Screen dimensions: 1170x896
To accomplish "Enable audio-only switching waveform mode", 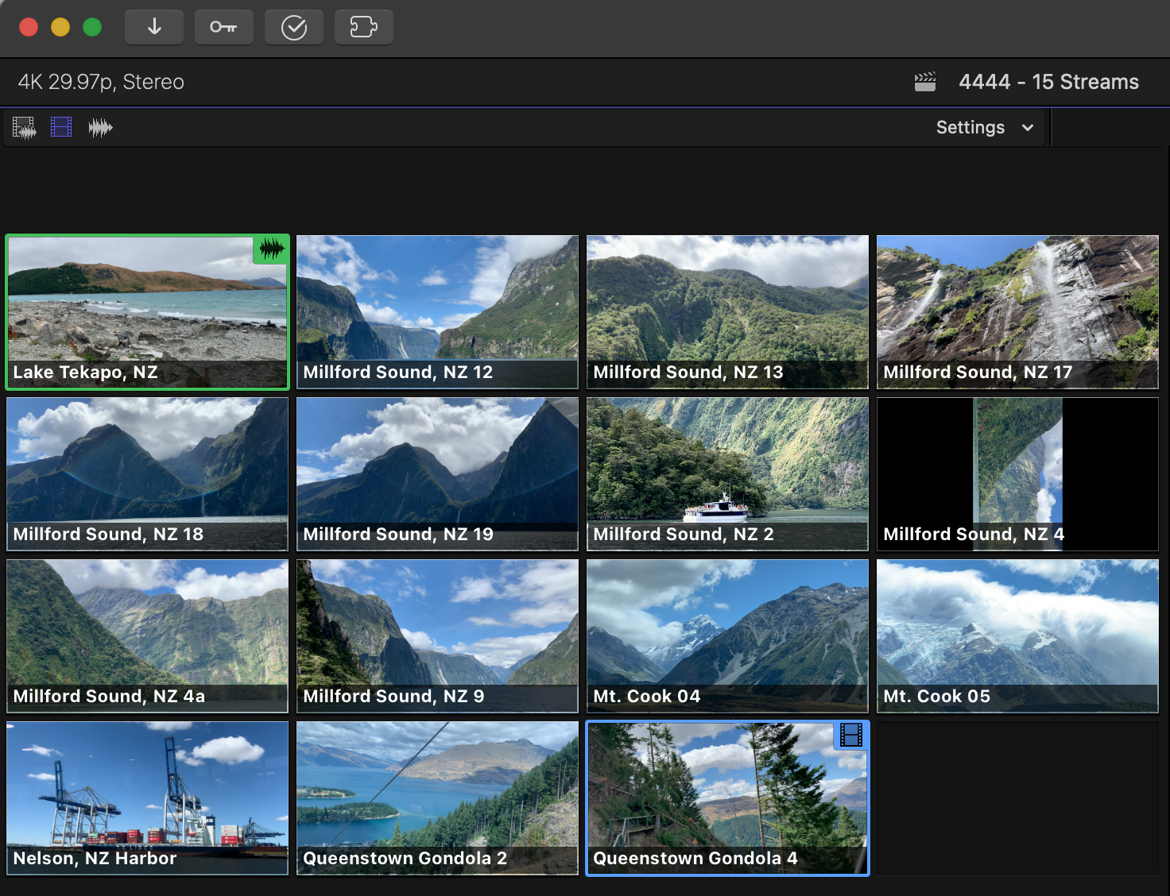I will 100,127.
